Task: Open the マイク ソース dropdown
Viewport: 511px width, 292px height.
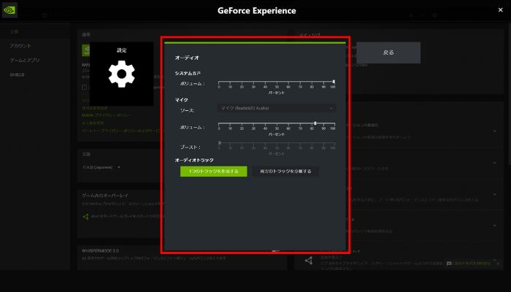Action: (x=277, y=108)
